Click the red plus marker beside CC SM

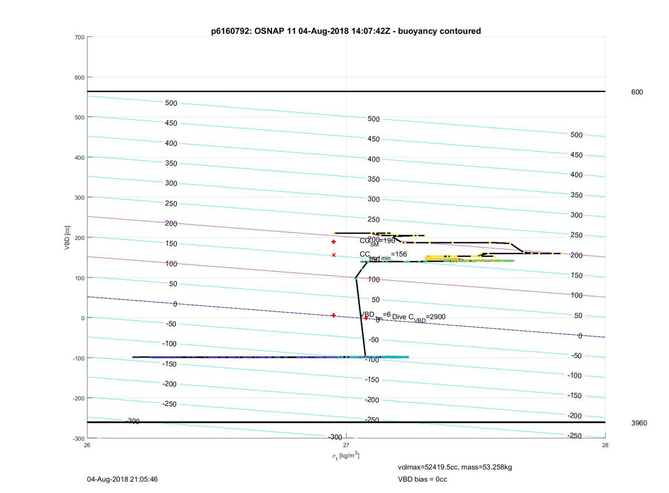333,242
